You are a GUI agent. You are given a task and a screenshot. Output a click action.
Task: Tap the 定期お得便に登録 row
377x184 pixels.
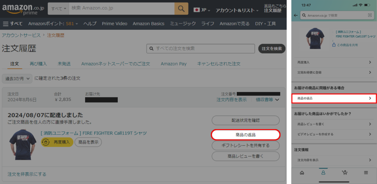pyautogui.click(x=334, y=72)
